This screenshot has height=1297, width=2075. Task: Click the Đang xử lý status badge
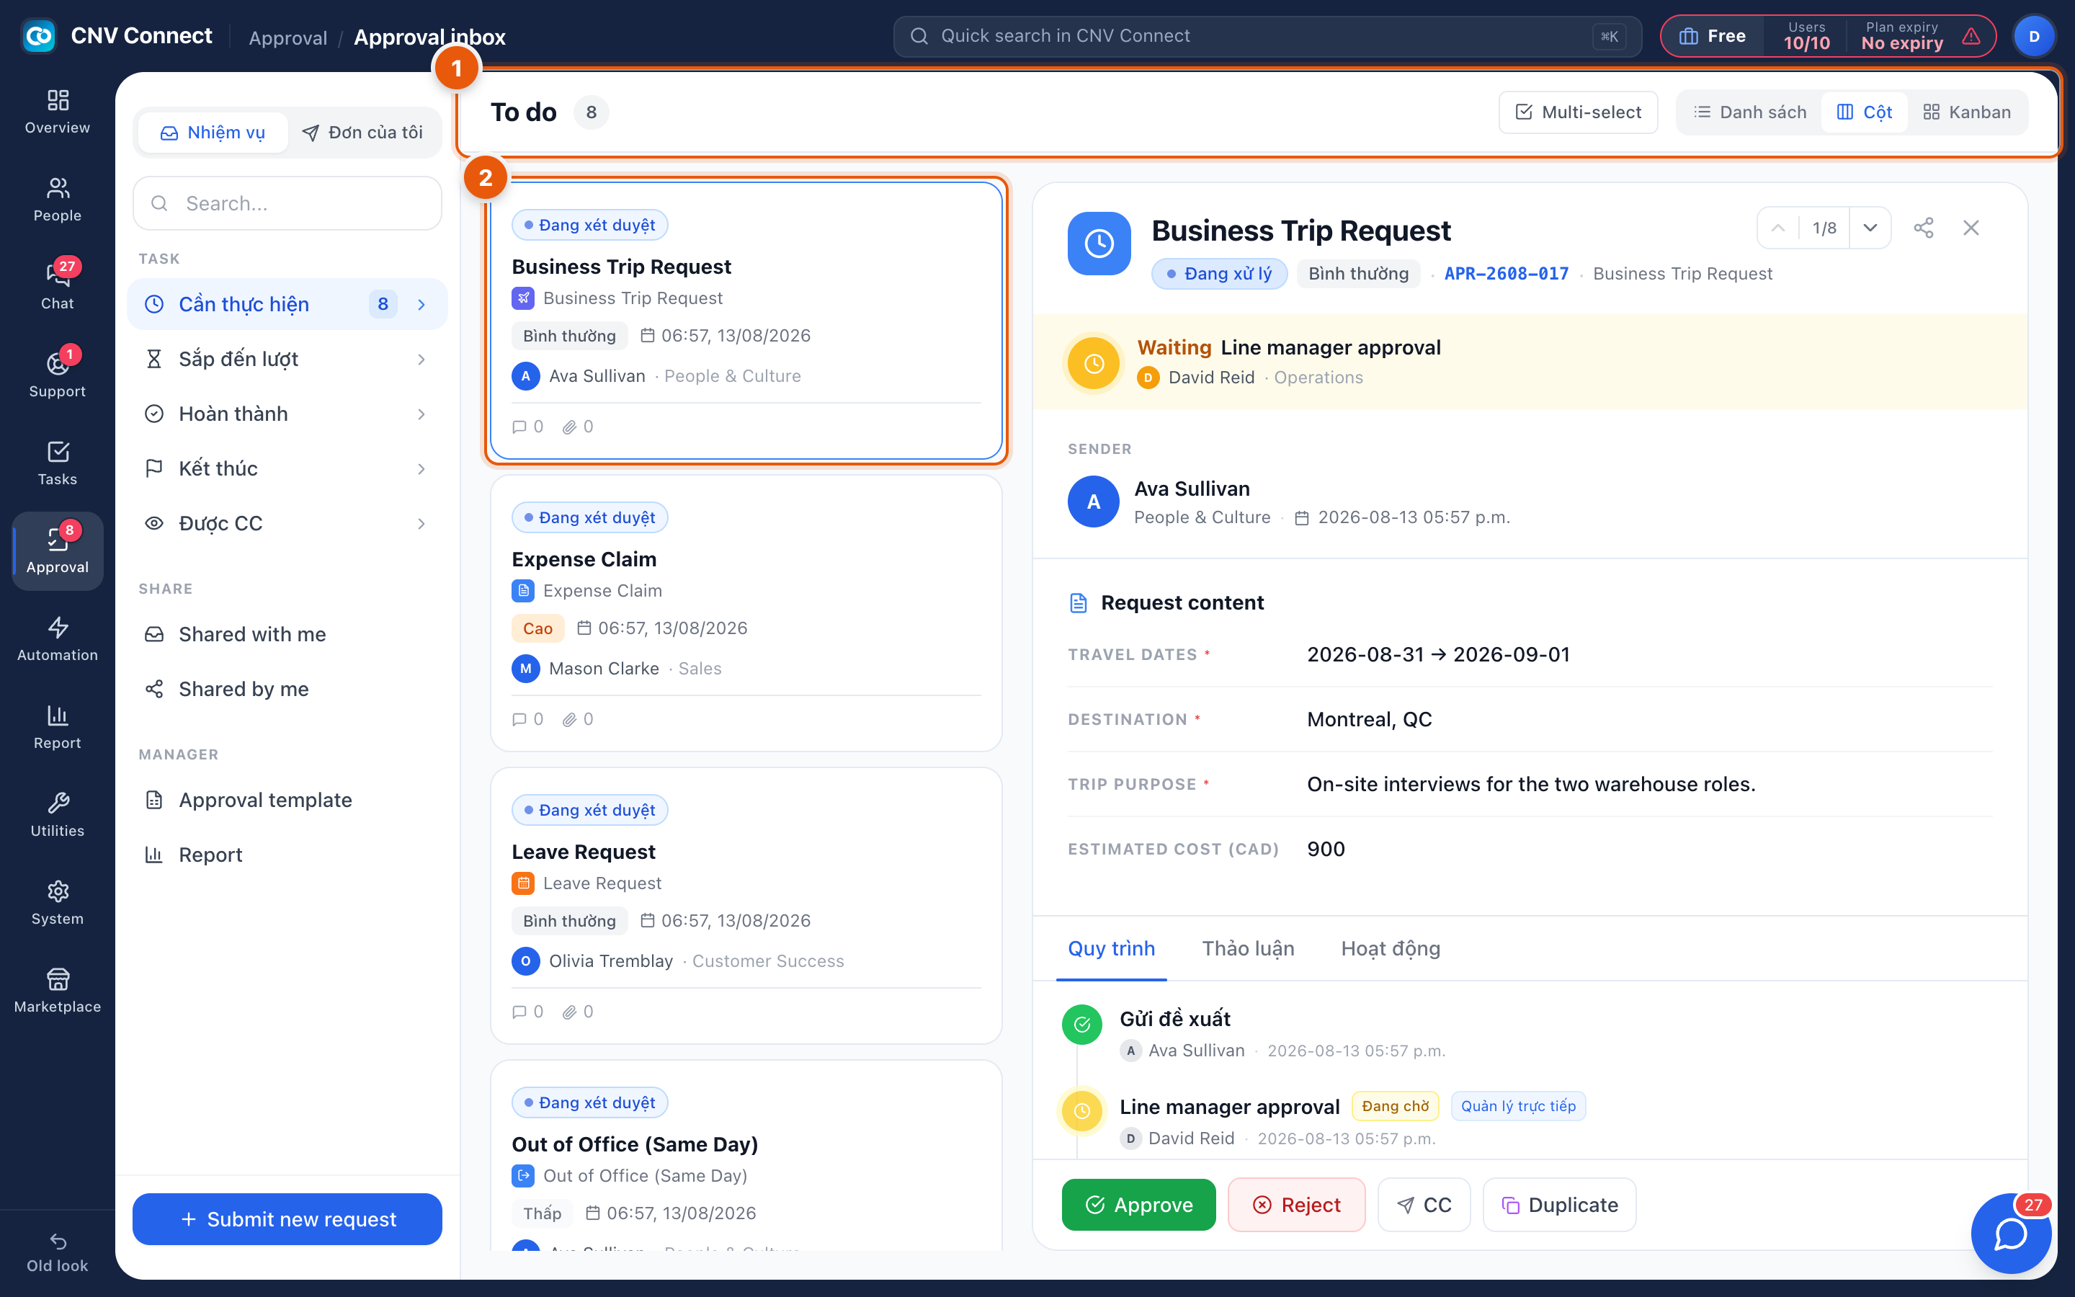pos(1219,274)
